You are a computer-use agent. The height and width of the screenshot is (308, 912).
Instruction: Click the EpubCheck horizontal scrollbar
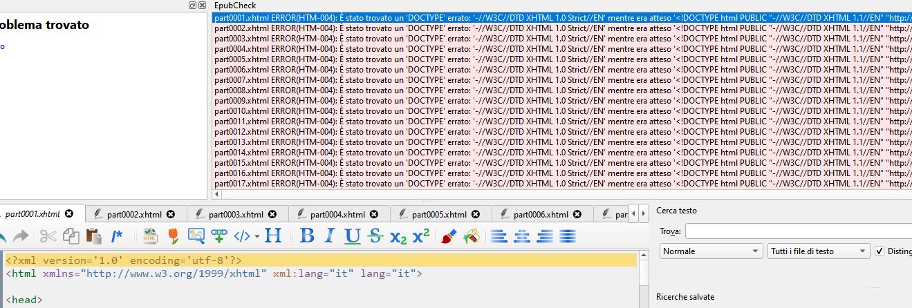561,195
